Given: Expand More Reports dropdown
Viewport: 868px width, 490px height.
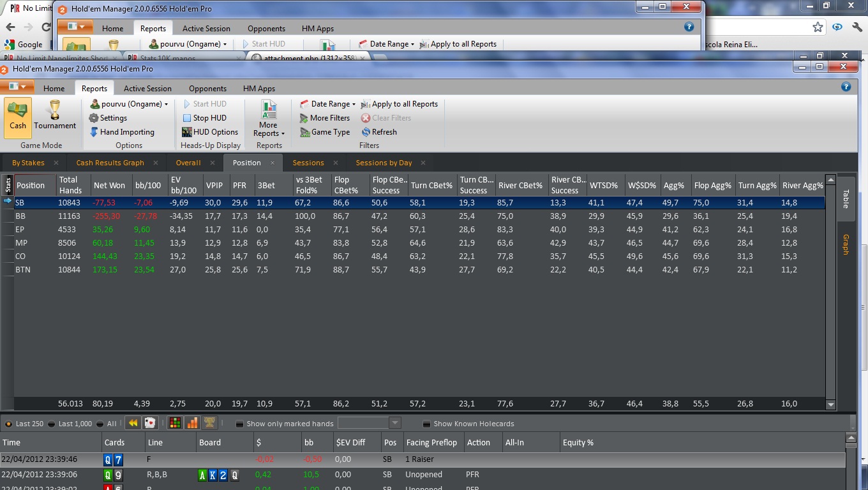Looking at the screenshot, I should (269, 118).
